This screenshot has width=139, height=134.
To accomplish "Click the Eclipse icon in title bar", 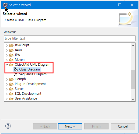I will [x=5, y=5].
